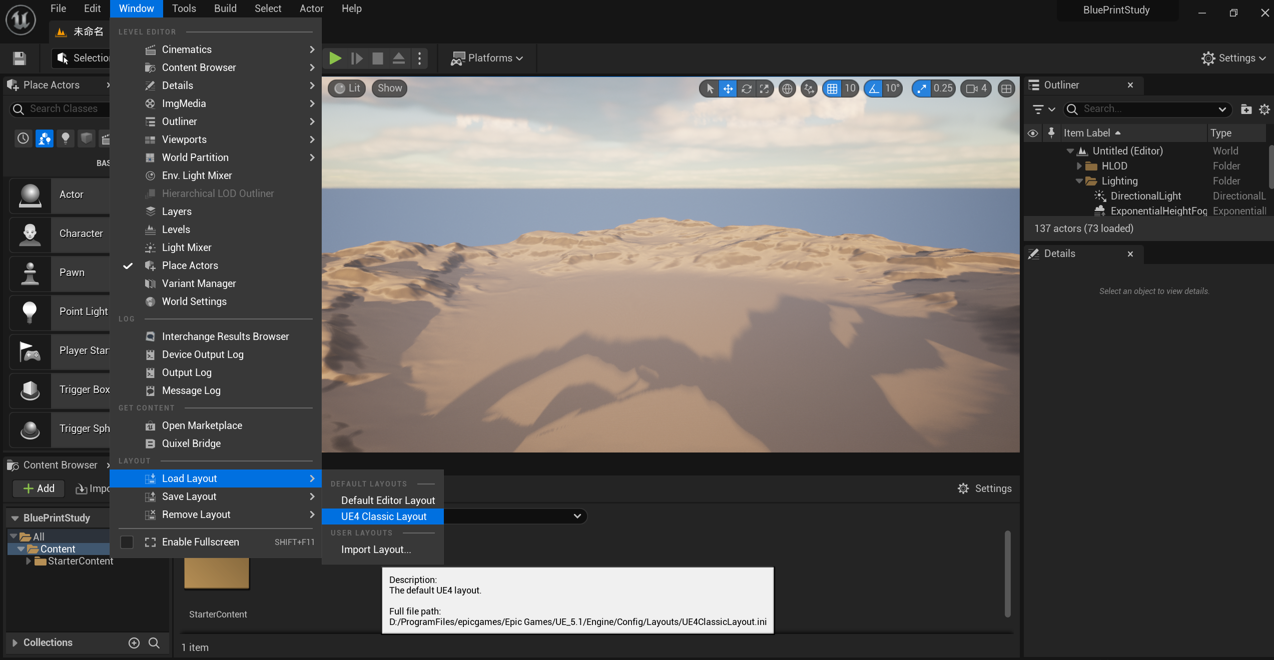Click Search Classes field

[61, 109]
